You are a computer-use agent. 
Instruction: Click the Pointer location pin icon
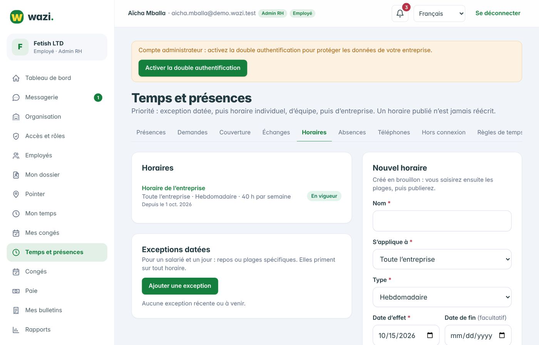tap(16, 194)
